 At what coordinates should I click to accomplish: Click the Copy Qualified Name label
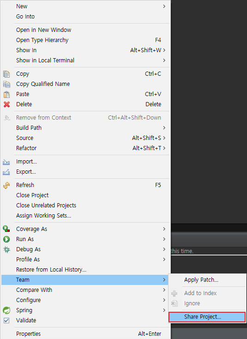43,84
